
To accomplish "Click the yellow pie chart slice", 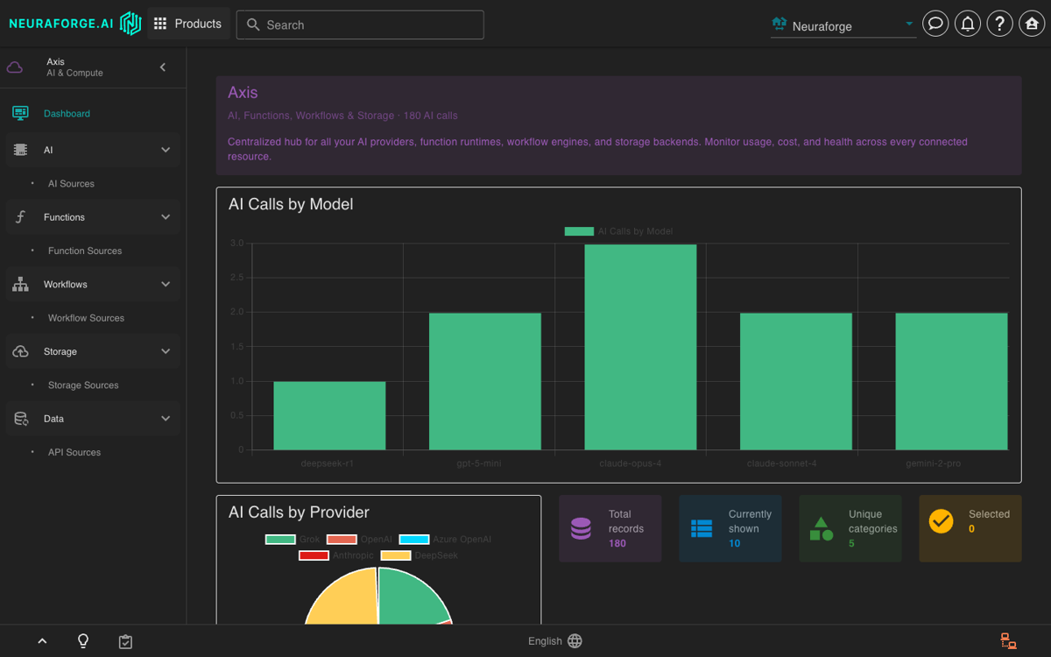I will (346, 600).
